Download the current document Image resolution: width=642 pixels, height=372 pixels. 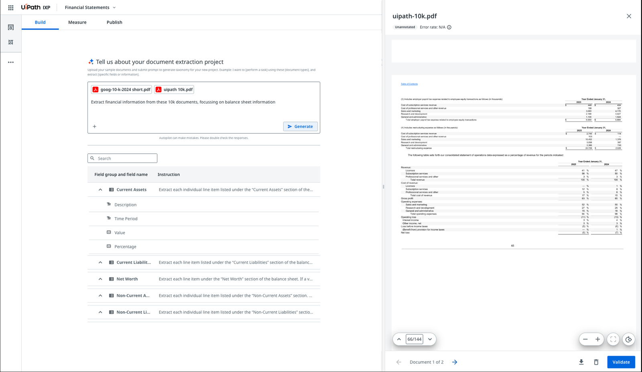click(581, 362)
